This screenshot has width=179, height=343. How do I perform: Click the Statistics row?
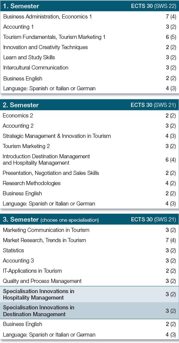89,250
